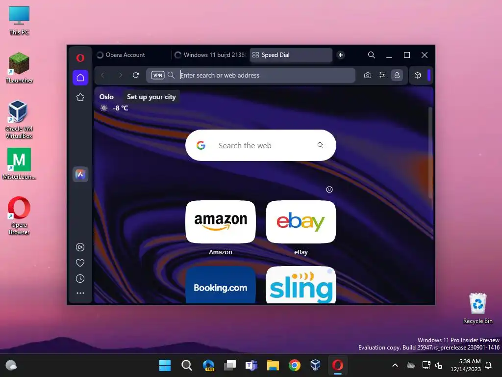The height and width of the screenshot is (377, 502).
Task: Open the Player icon in sidebar
Action: click(x=80, y=247)
